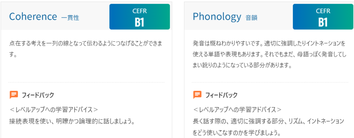Image resolution: width=354 pixels, height=138 pixels.
Task: Click Phonology description starting 発音は概ね
Action: coord(269,55)
